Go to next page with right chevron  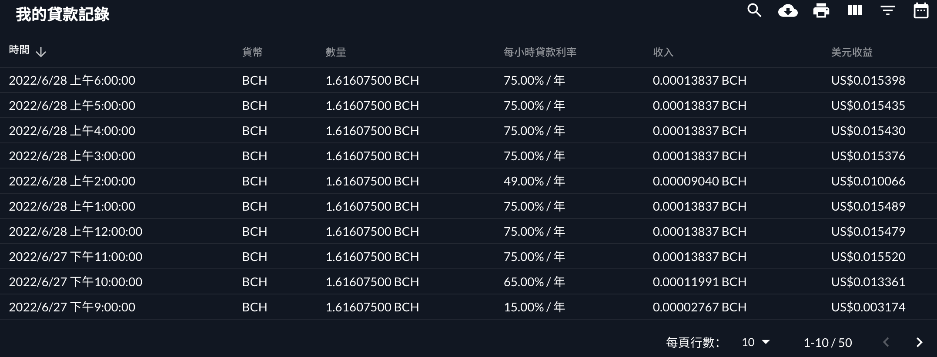[x=919, y=343]
